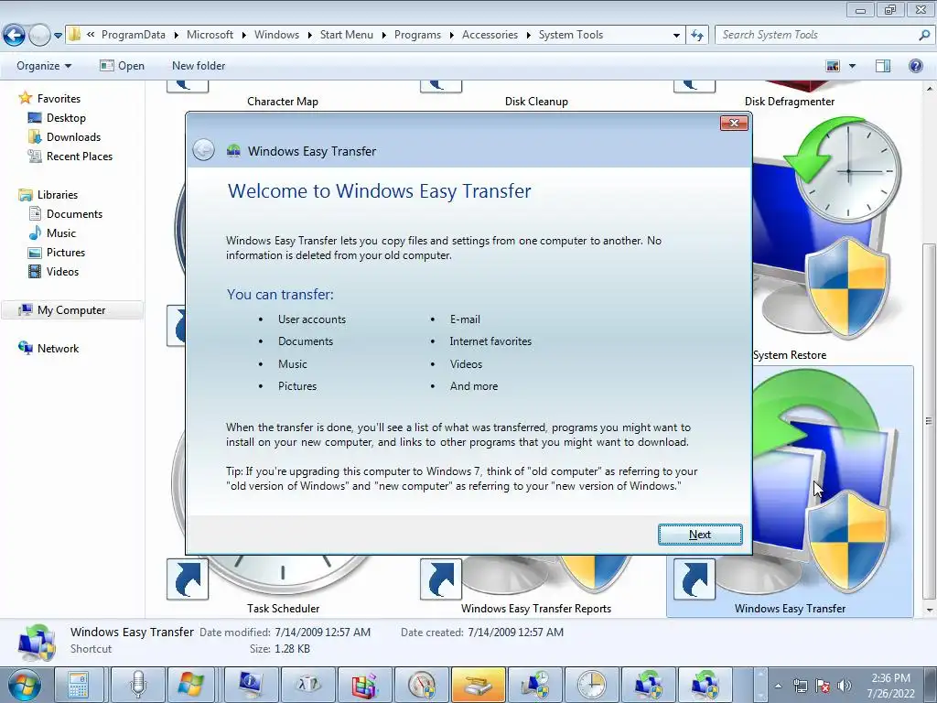Navigate to Start Menu in breadcrumb
Screen dimensions: 937x703
tap(347, 35)
